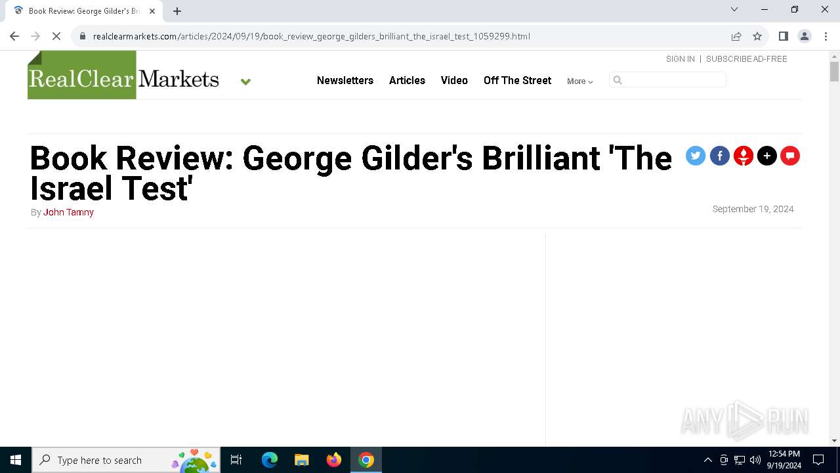Open the Newsletters menu item
The width and height of the screenshot is (840, 473).
pos(345,80)
